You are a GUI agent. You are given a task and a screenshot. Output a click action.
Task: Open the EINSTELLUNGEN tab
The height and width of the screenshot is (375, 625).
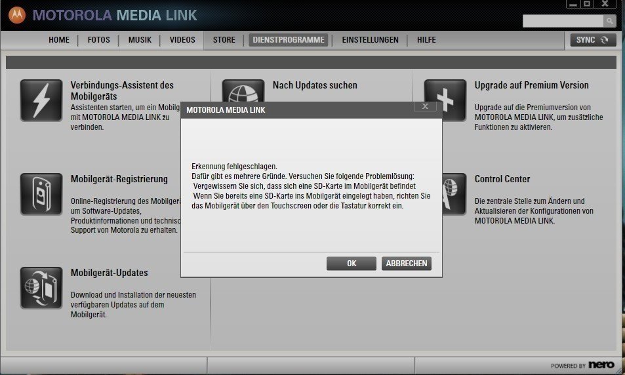[371, 40]
